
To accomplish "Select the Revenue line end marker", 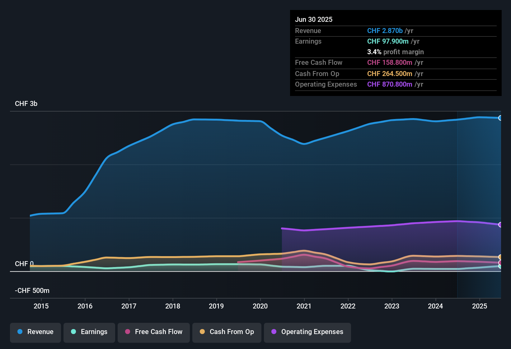I will coord(500,118).
